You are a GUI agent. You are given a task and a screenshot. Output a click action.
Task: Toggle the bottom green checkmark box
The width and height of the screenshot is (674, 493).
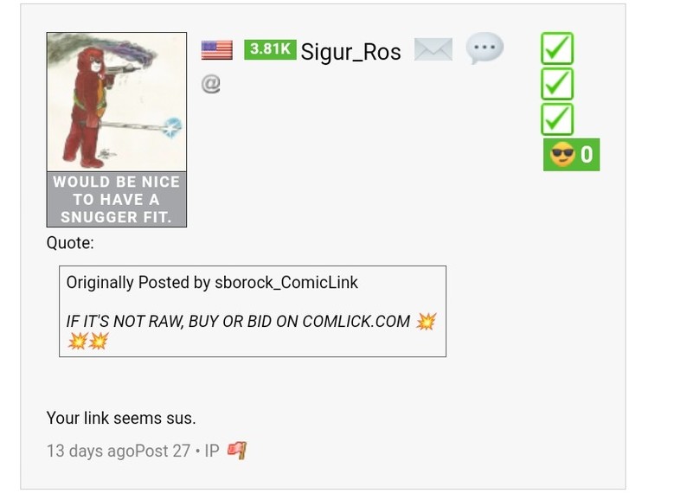click(x=557, y=119)
